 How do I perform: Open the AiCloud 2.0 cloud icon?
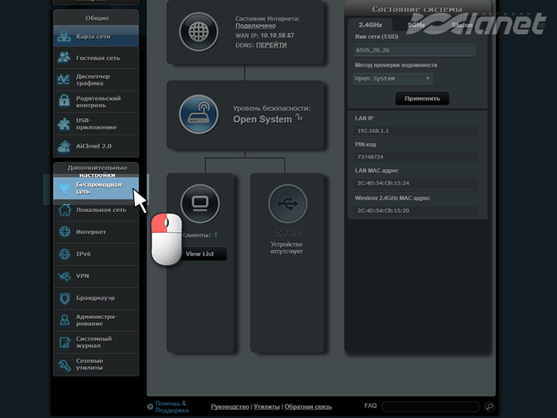[x=64, y=147]
